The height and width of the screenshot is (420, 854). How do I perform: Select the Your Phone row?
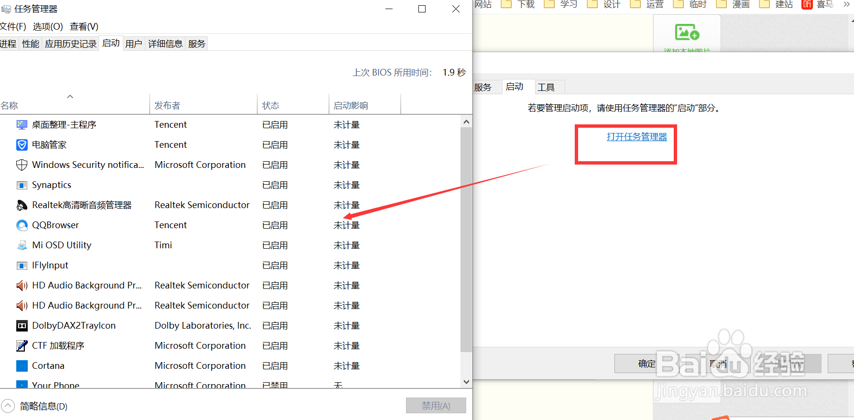[230, 384]
